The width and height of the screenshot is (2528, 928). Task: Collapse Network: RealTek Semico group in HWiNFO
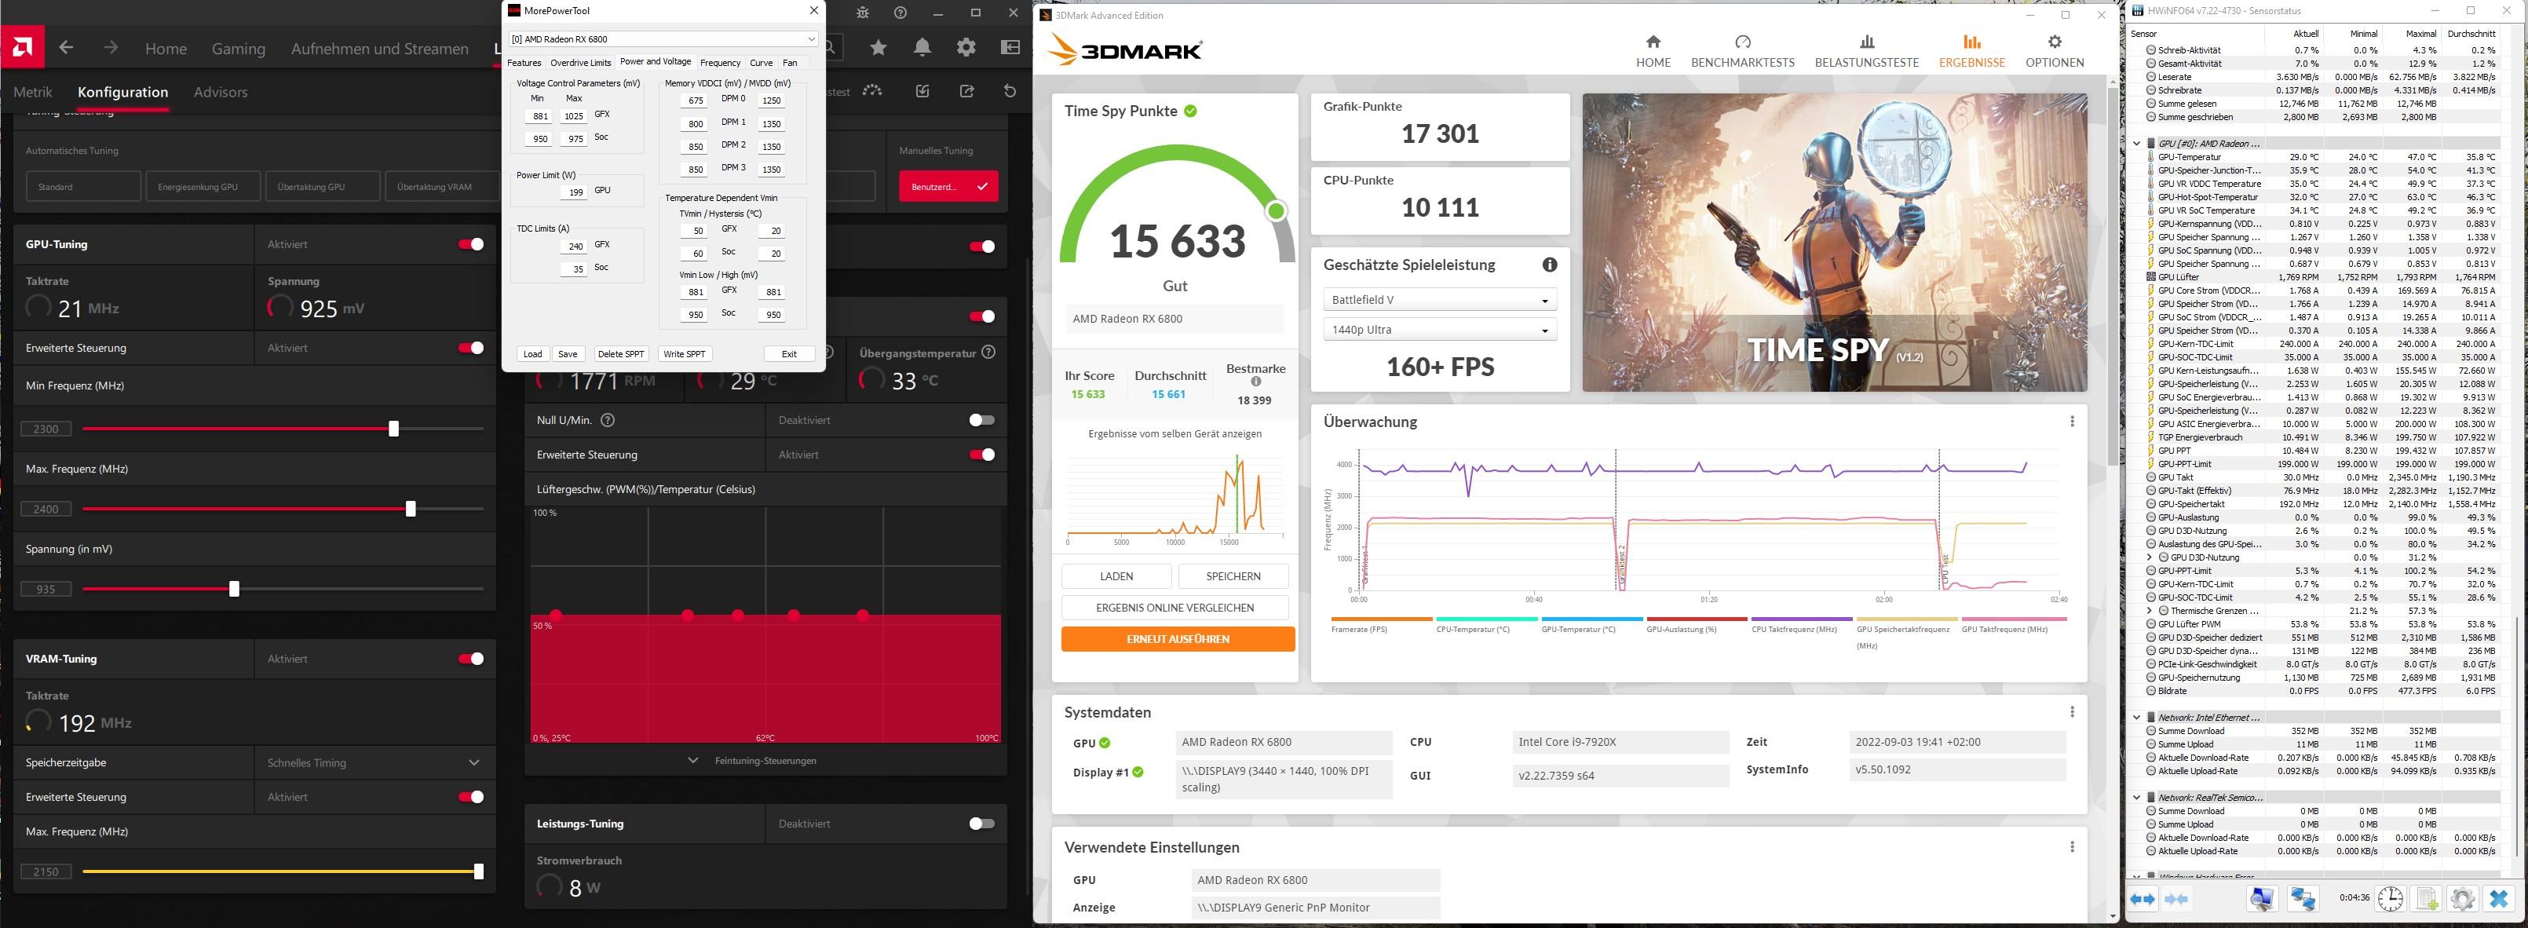tap(2136, 798)
